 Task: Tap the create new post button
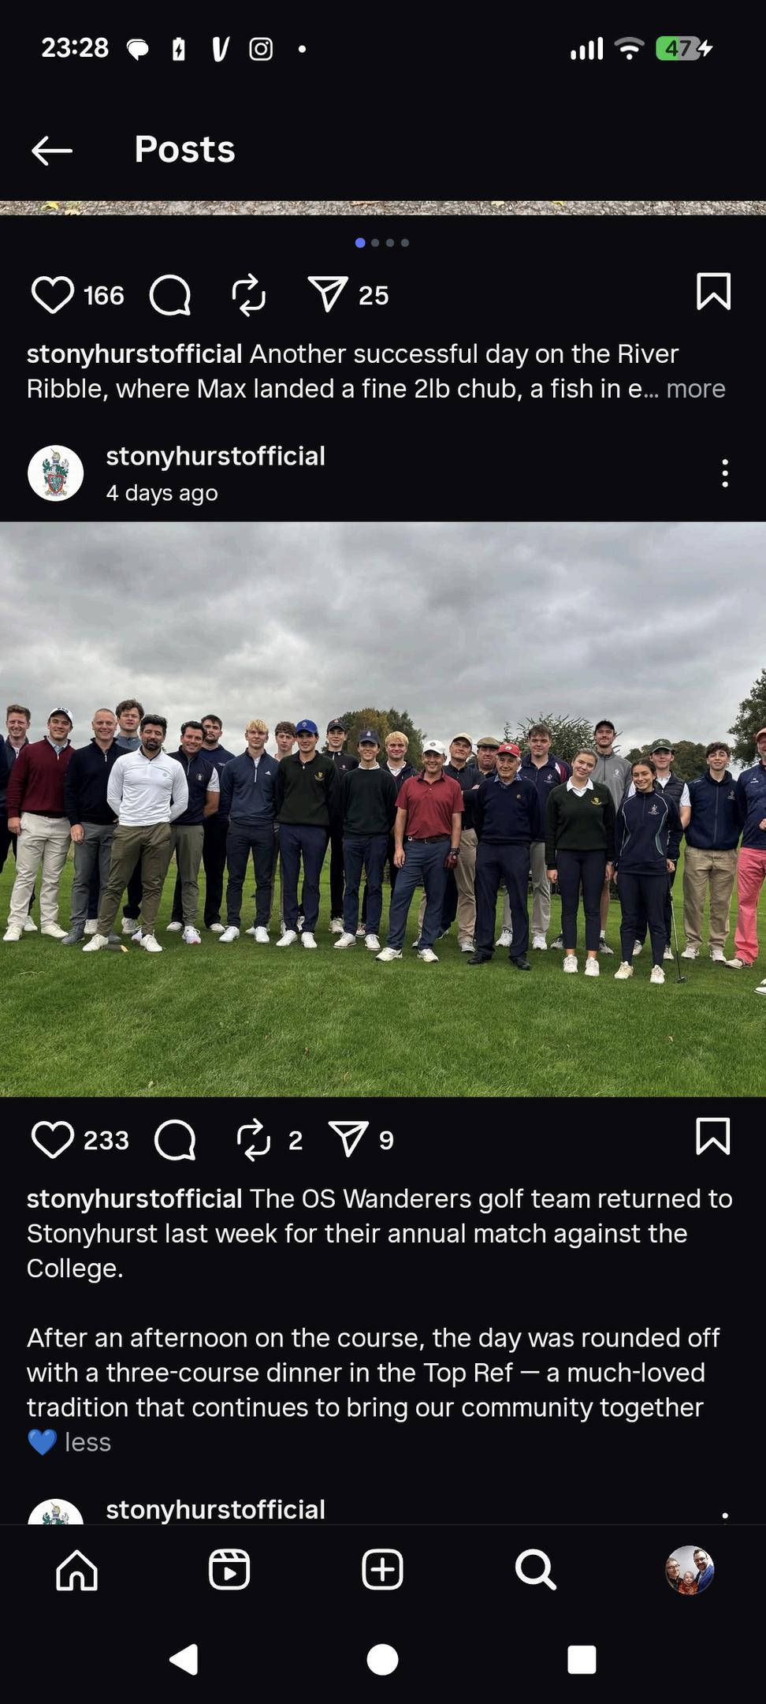pos(382,1569)
